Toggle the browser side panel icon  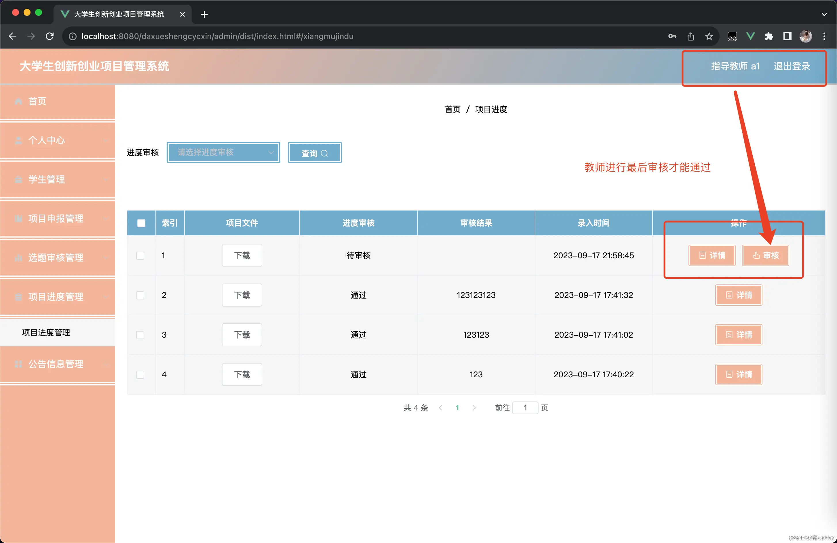pos(787,36)
